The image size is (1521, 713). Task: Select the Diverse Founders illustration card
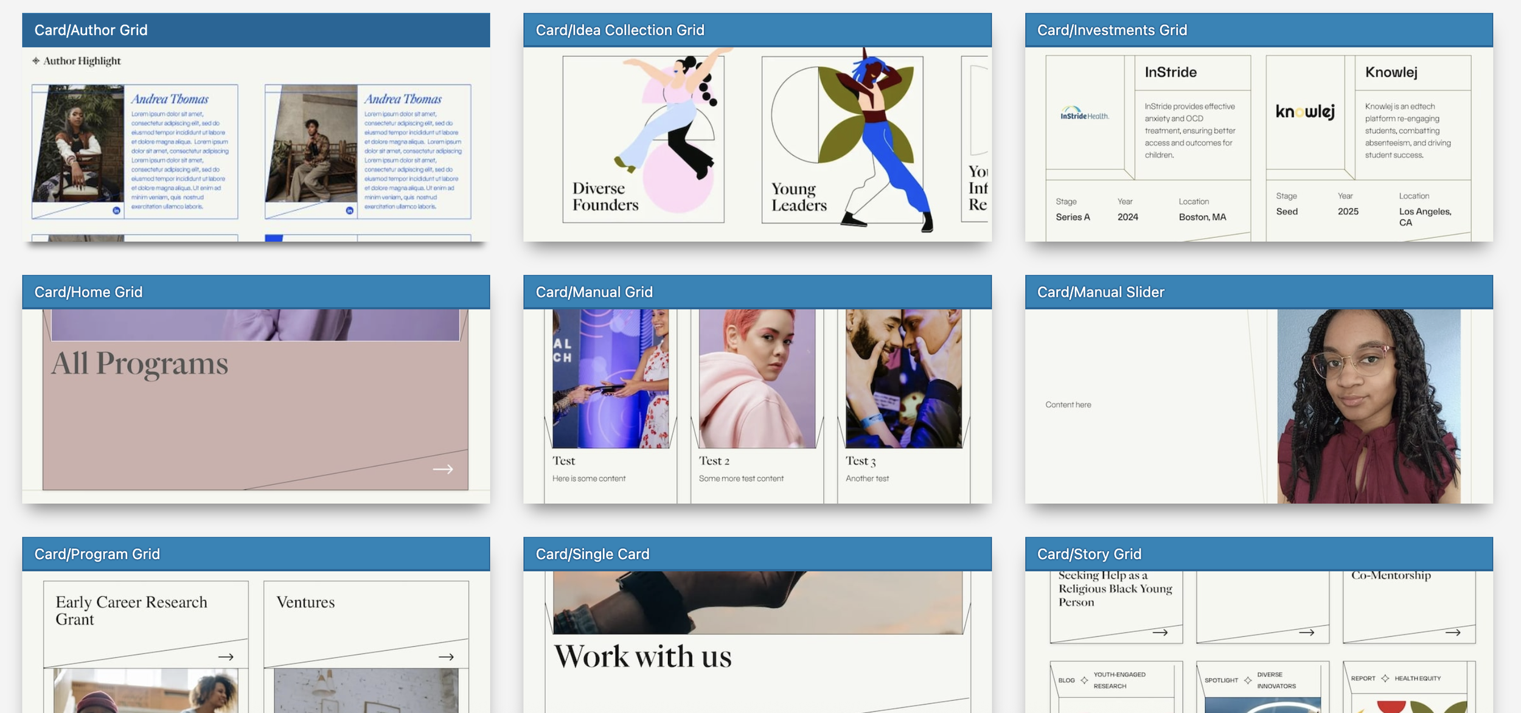643,139
